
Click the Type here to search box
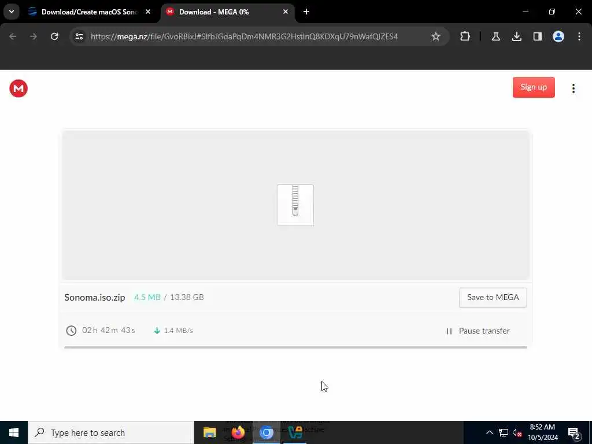(111, 432)
